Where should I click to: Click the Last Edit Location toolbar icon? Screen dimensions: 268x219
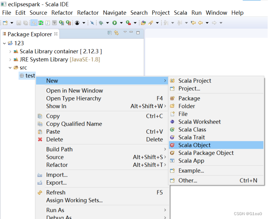(x=193, y=23)
